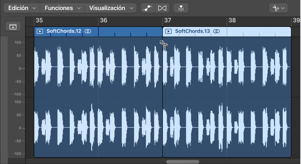Screen dimensions: 301x164
Task: Toggle the crossfade infinity button in the toolbar
Action: [x=162, y=8]
